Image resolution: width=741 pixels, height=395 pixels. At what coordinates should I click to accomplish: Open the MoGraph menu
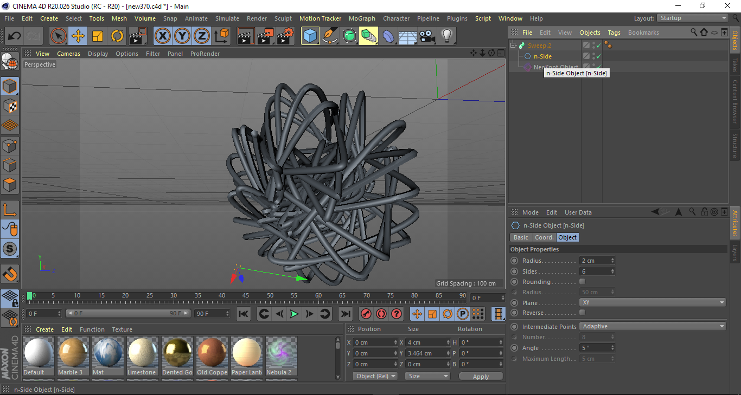[x=362, y=18]
